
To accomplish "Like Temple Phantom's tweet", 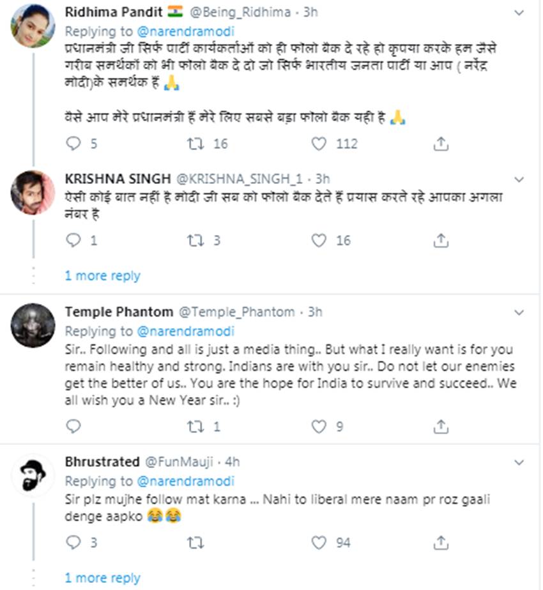I will pyautogui.click(x=319, y=426).
